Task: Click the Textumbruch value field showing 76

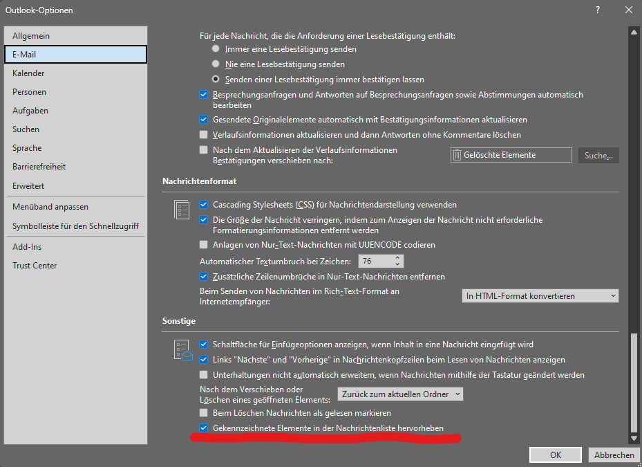Action: [x=375, y=262]
